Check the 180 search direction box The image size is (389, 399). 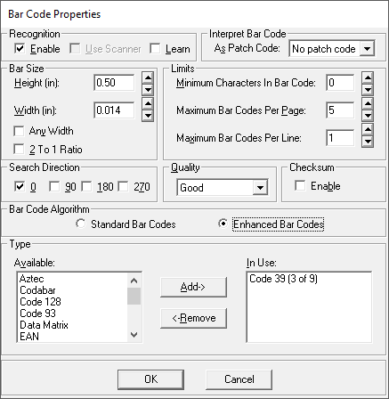tap(86, 186)
